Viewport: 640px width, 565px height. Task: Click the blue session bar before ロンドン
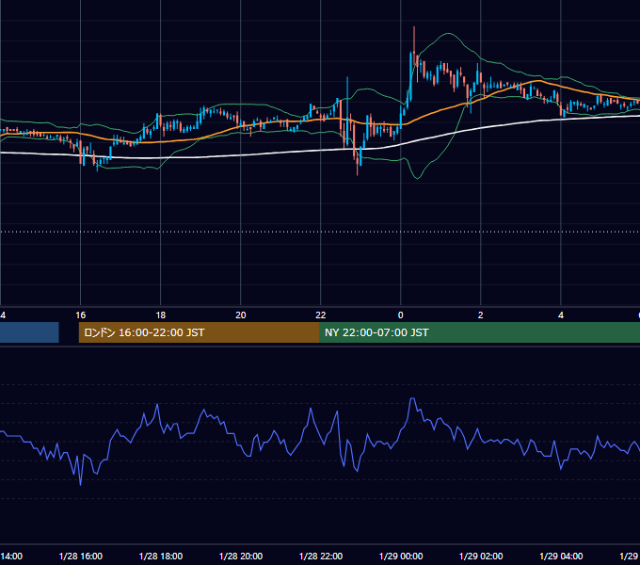point(29,332)
